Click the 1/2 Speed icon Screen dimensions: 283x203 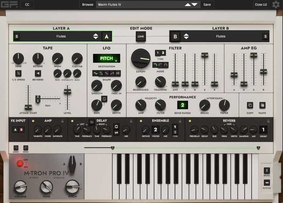click(x=18, y=73)
